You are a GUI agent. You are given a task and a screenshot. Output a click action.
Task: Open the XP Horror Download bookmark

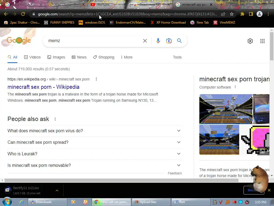tap(168, 23)
